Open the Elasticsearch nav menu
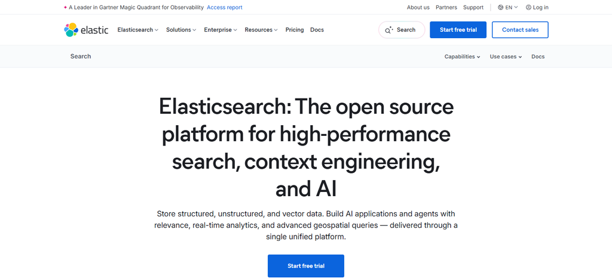Viewport: 612px width, 279px height. [x=138, y=30]
